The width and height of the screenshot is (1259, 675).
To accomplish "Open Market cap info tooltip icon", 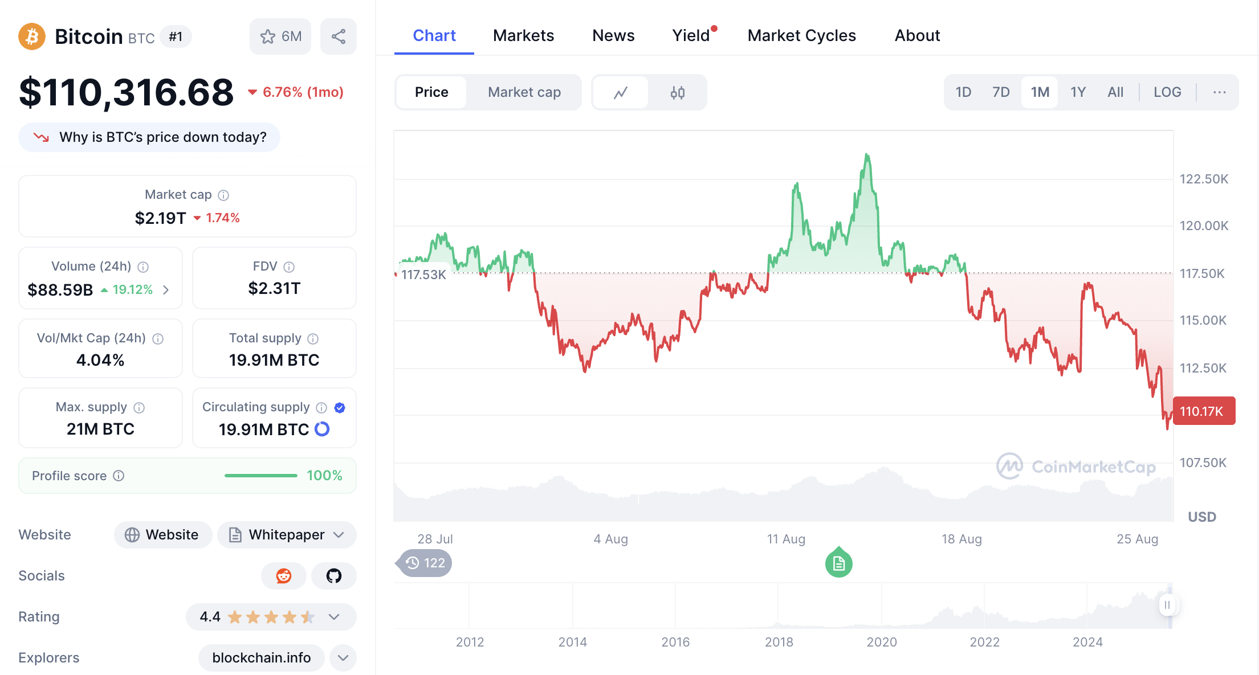I will pos(223,195).
